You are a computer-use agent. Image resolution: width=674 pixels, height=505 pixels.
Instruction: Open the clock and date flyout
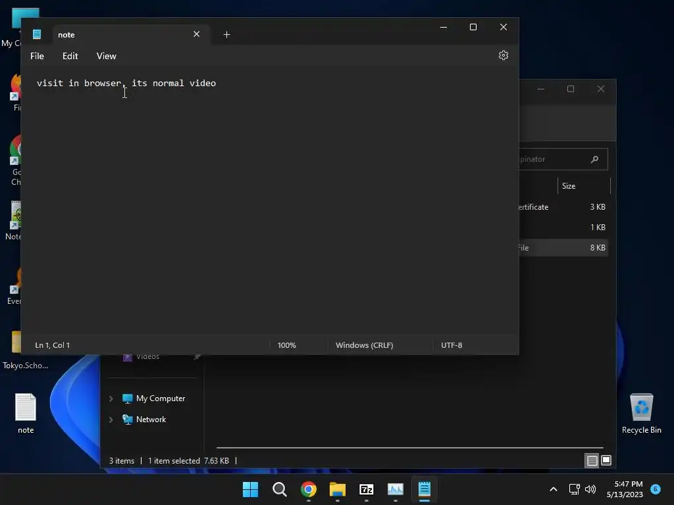pyautogui.click(x=625, y=489)
